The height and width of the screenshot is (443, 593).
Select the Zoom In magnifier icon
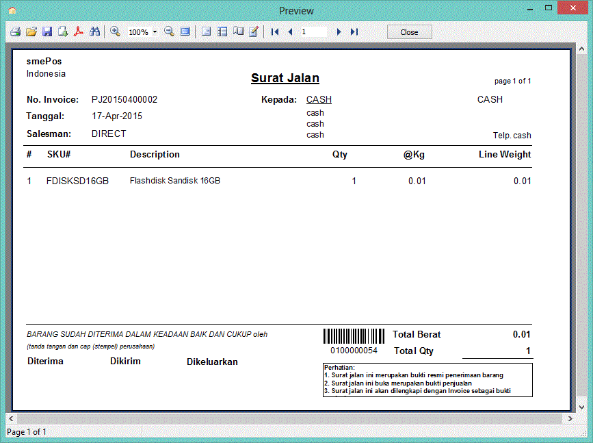(x=115, y=31)
